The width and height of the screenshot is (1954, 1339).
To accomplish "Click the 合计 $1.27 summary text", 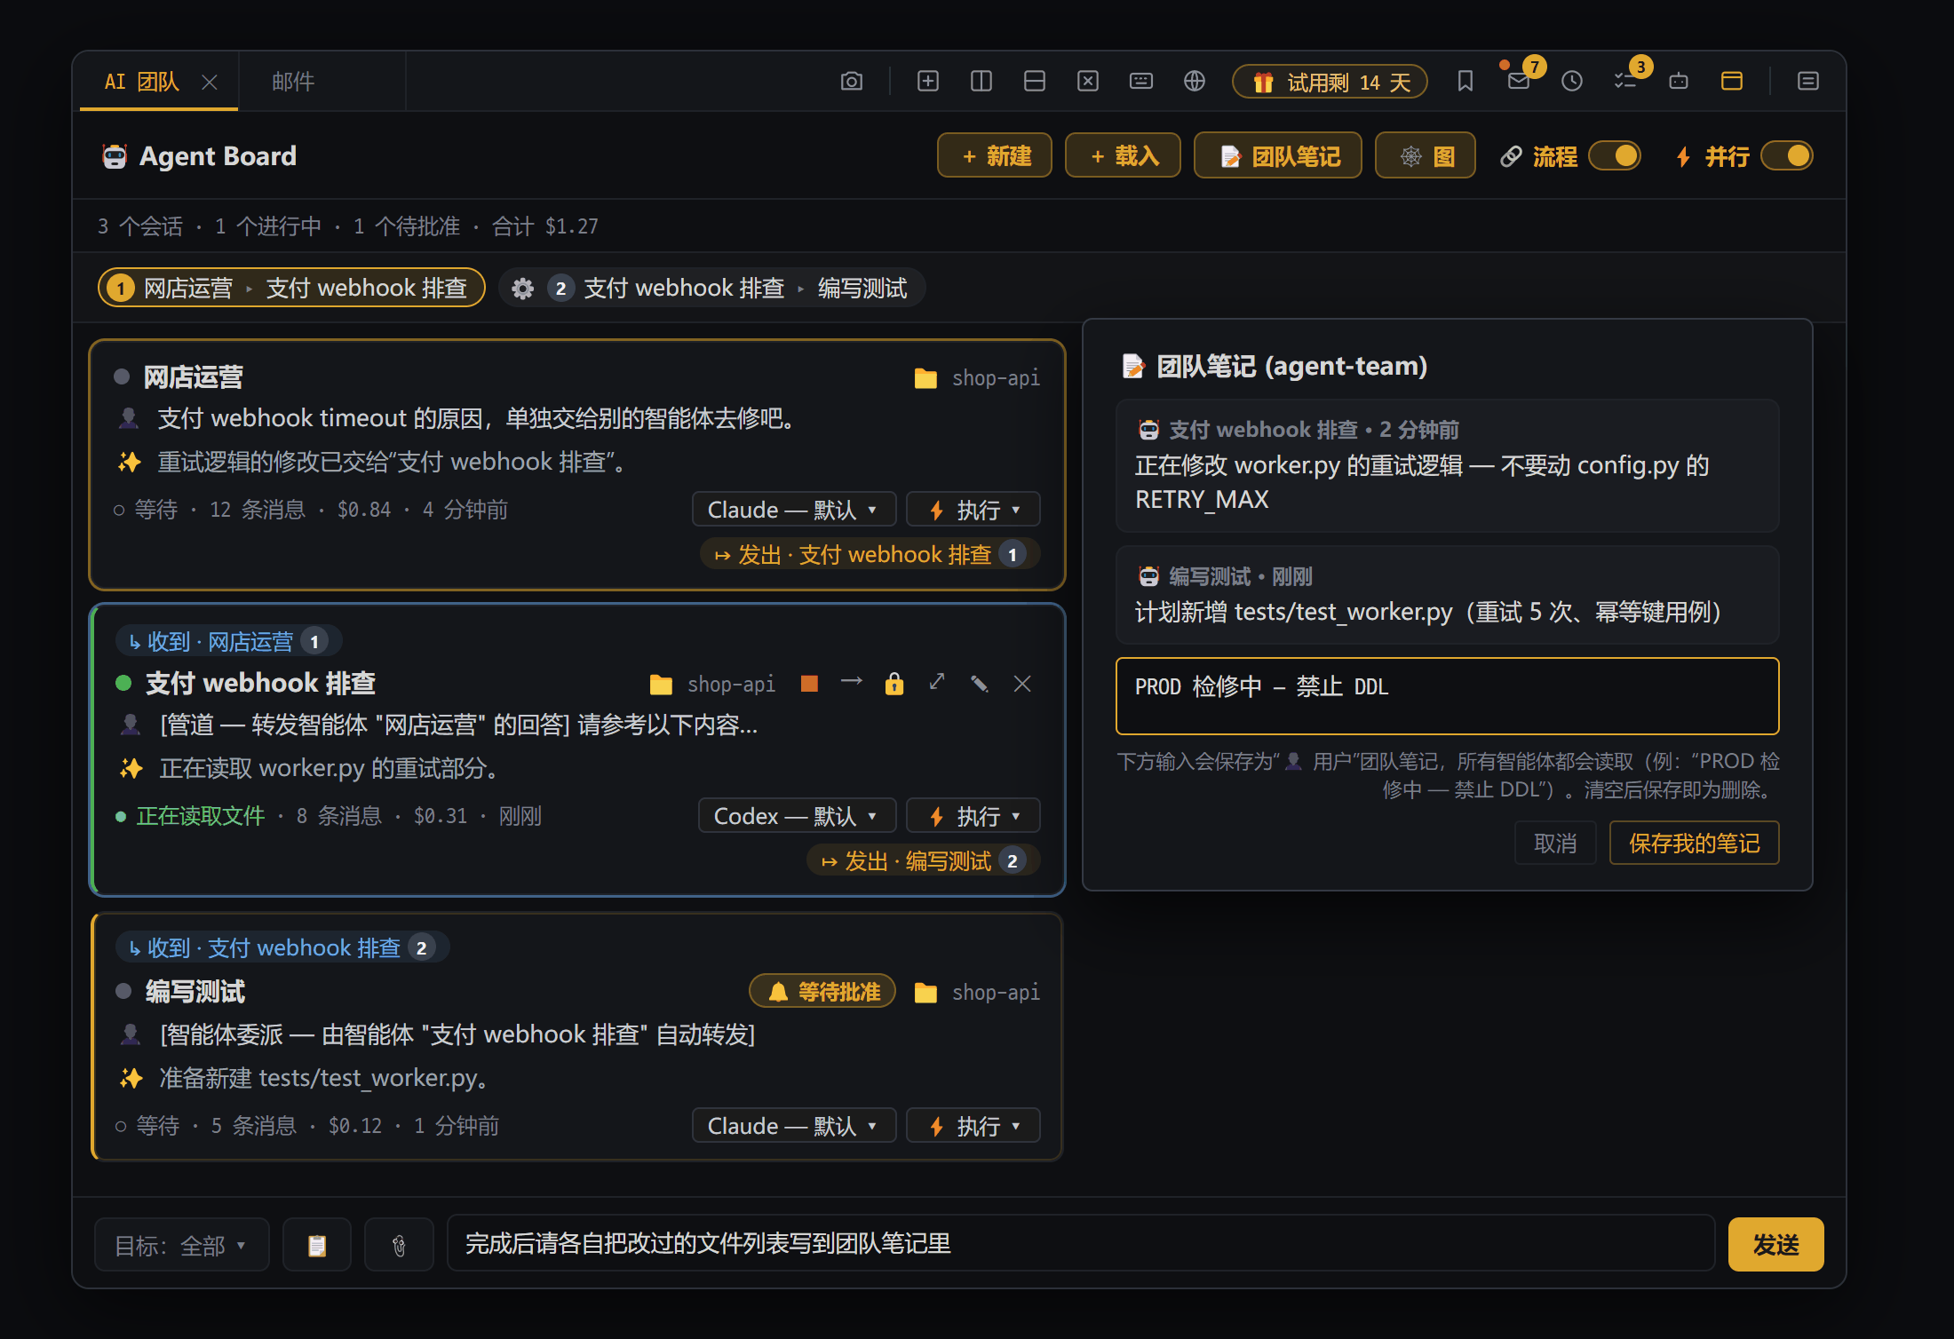I will [x=545, y=226].
